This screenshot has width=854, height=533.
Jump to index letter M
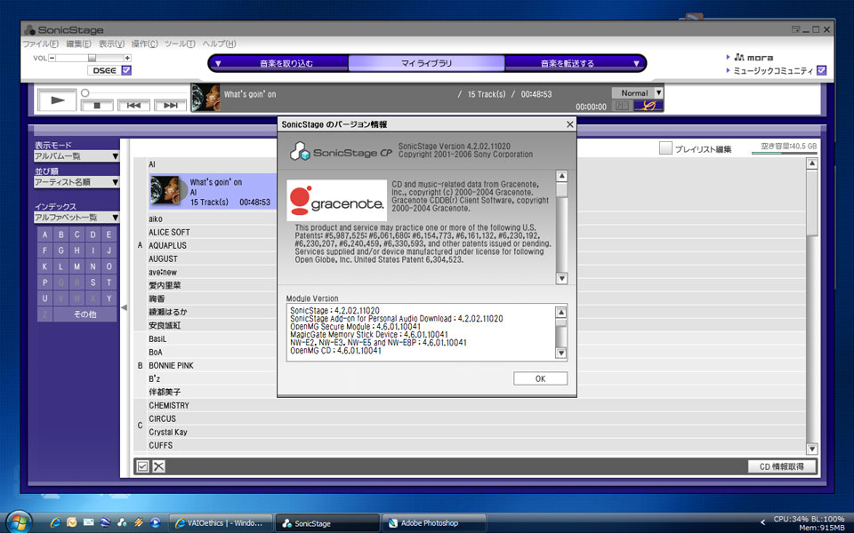click(77, 266)
